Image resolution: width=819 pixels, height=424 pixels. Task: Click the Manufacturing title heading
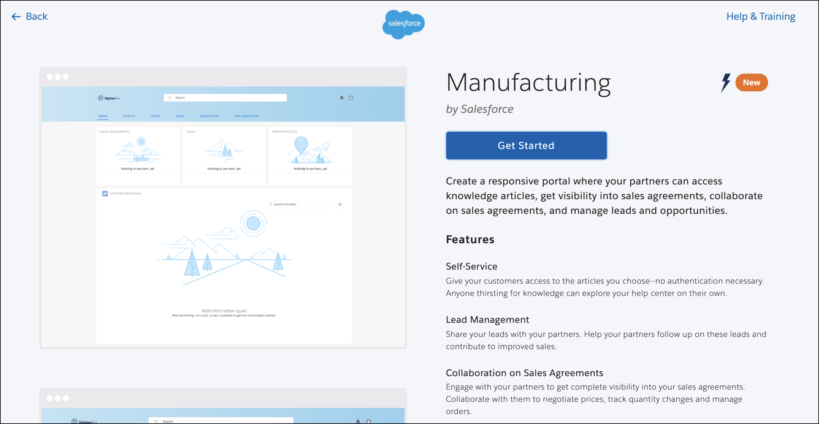[x=528, y=83]
